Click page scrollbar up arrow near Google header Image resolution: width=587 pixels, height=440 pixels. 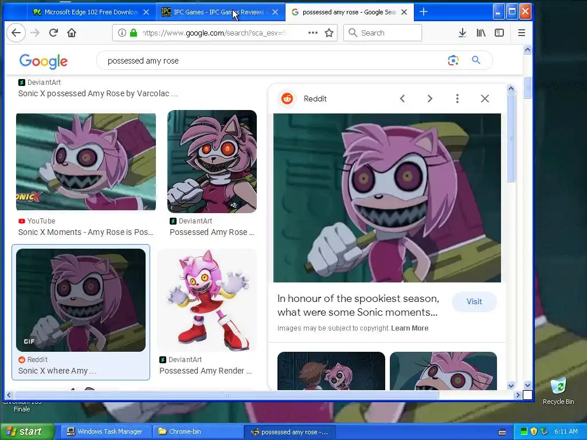tap(527, 50)
